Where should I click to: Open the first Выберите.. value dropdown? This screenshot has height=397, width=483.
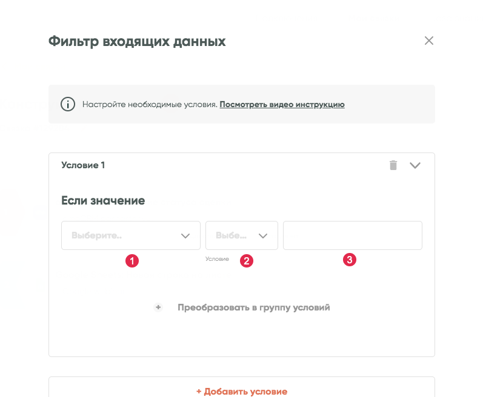(x=121, y=235)
